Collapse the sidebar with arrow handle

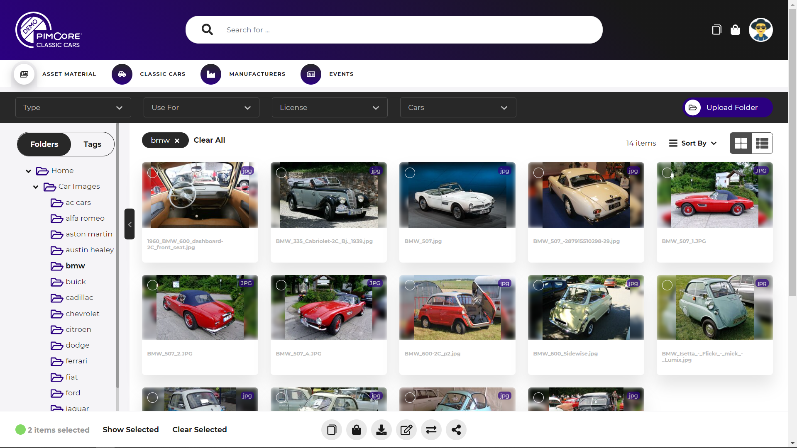130,224
